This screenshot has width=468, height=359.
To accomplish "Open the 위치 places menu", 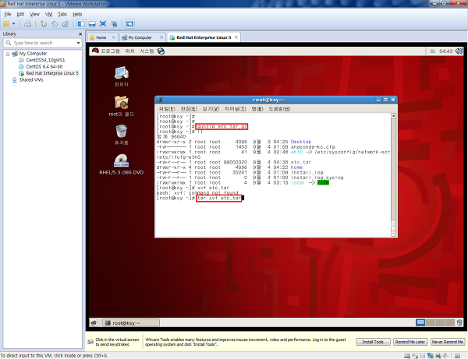I will tap(129, 51).
